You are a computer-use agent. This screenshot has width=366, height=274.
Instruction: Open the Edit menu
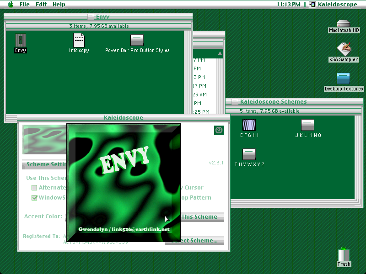coord(41,4)
